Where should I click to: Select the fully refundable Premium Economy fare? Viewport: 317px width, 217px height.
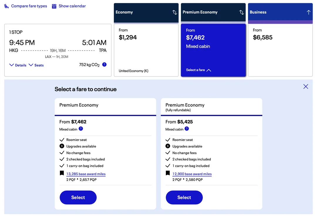pyautogui.click(x=184, y=197)
